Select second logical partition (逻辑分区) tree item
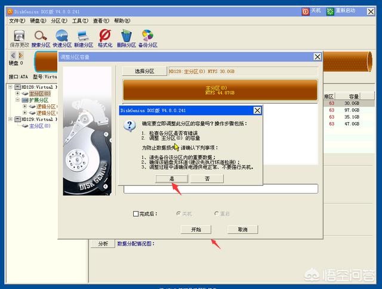The height and width of the screenshot is (289, 382). coord(47,113)
